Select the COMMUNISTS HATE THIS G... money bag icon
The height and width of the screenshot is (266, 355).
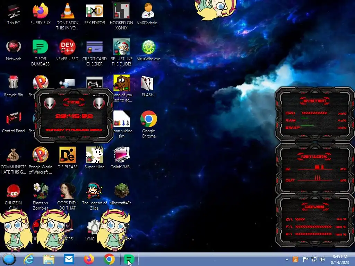(14, 155)
